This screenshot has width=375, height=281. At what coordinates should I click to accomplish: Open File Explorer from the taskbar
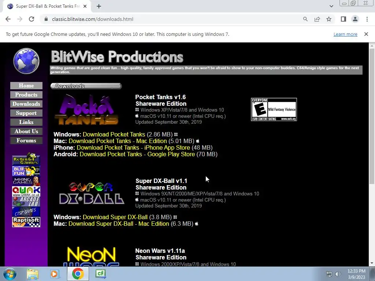[33, 274]
